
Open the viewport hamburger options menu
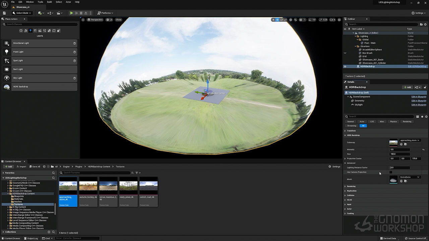(x=83, y=20)
